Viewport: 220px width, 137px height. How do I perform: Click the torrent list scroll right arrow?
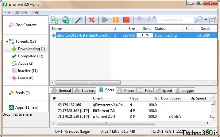pos(214,82)
